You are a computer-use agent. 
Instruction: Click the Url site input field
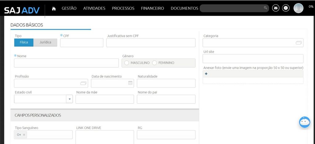[253, 59]
